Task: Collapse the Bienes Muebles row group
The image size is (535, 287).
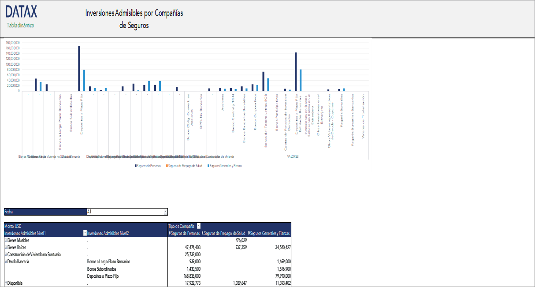Action: [x=5, y=241]
